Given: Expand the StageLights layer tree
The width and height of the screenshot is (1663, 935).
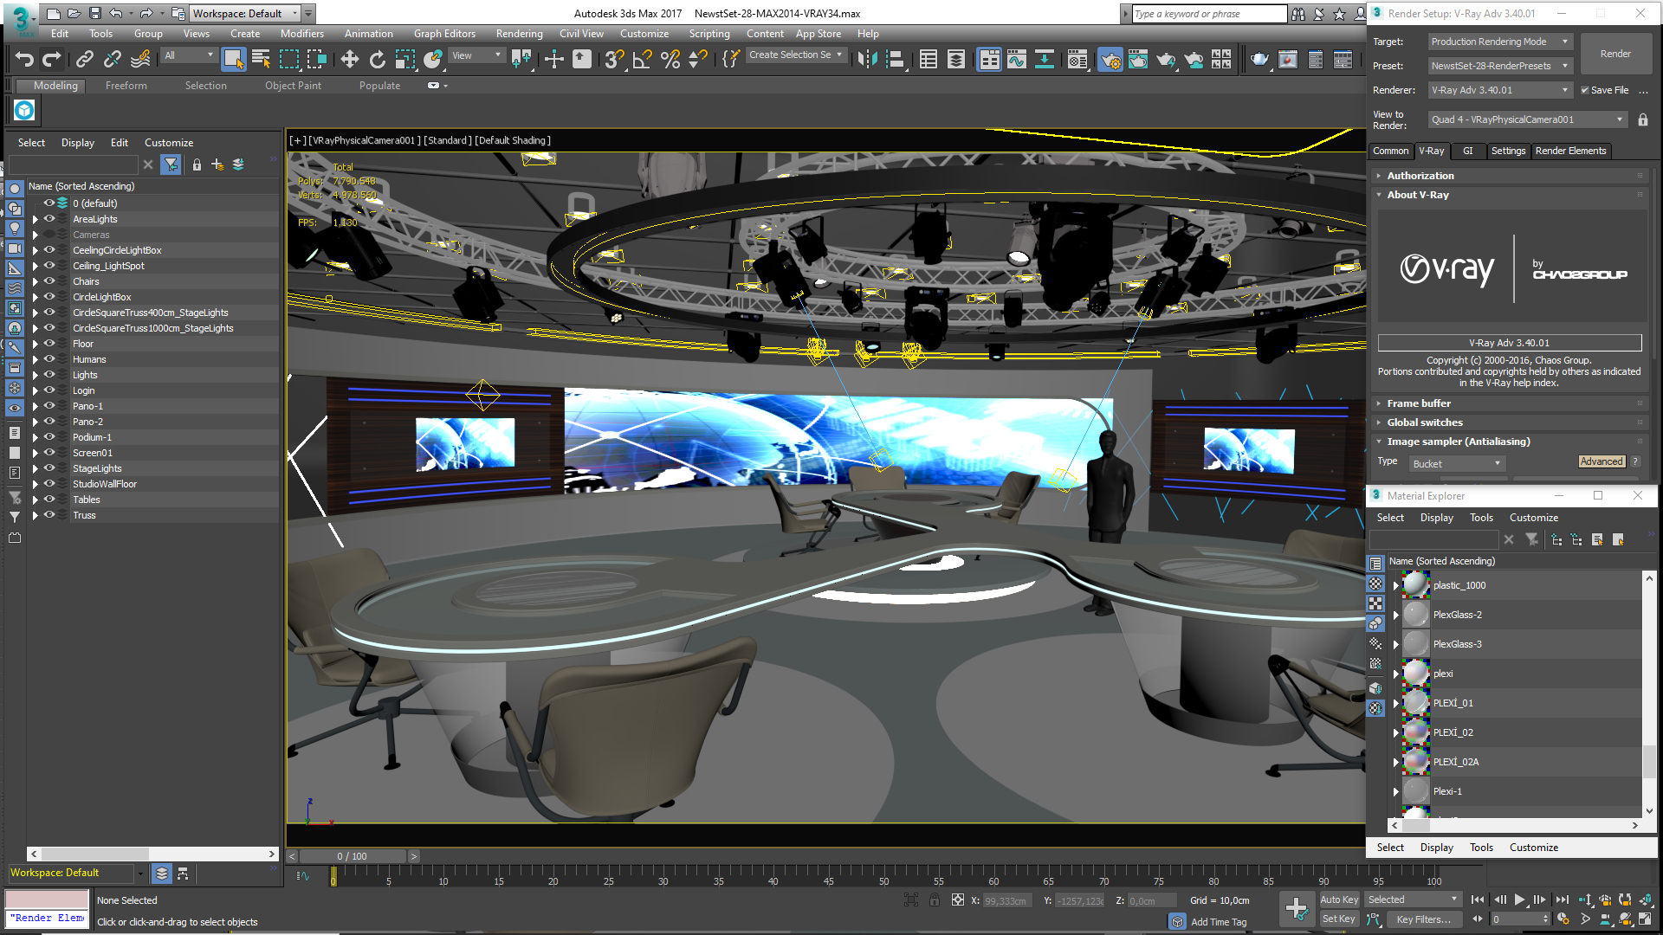Looking at the screenshot, I should (36, 468).
